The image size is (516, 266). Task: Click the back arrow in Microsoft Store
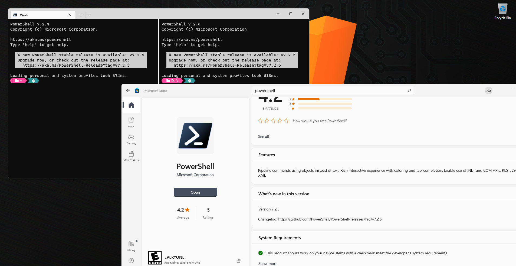tap(128, 90)
